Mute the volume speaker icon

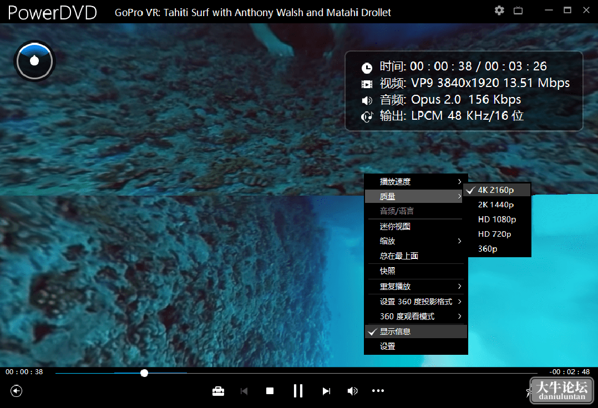352,391
